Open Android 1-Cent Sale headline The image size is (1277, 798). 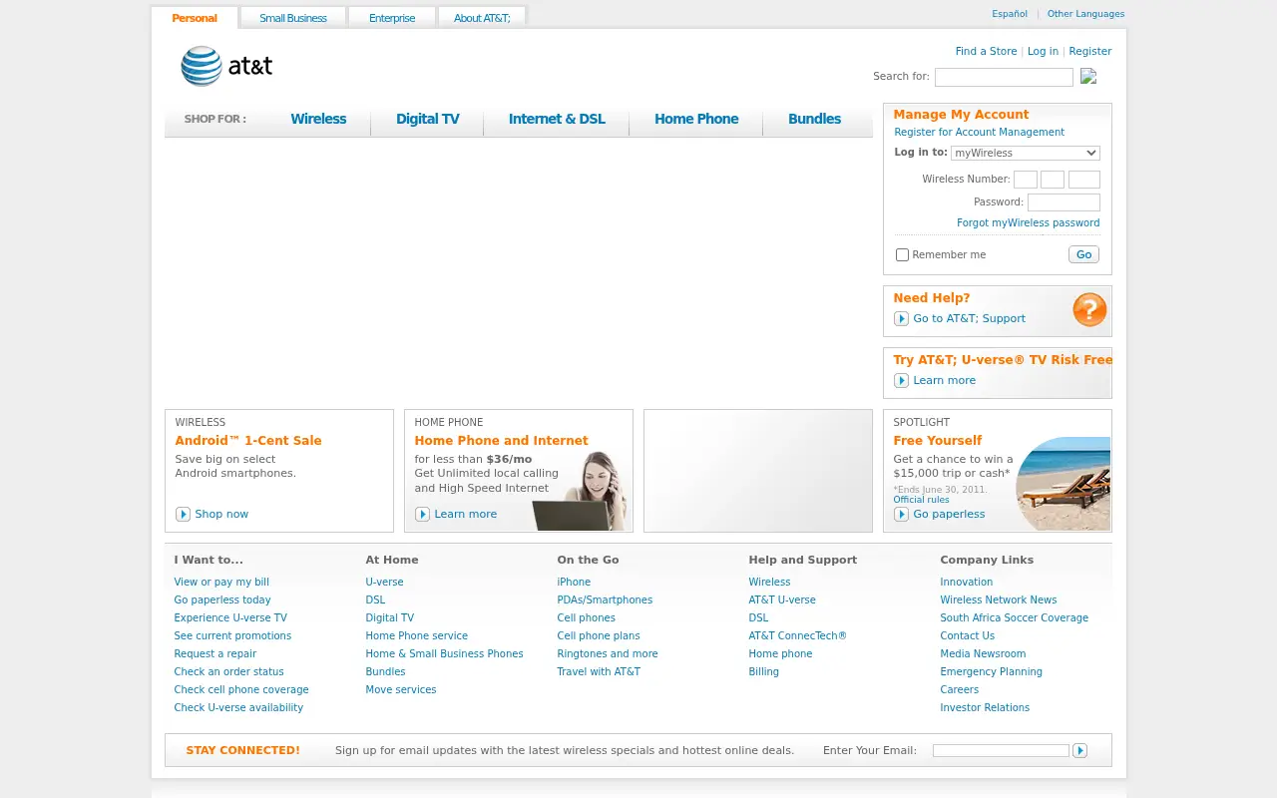point(248,441)
